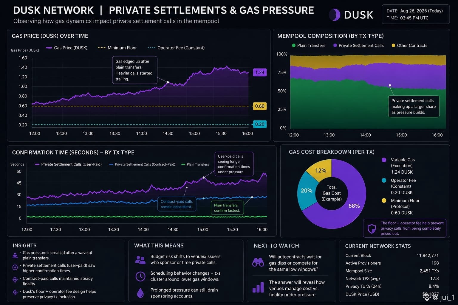Select the 'Operator Fee (Constant)' dotted-line legend entry
This screenshot has height=305, width=458.
click(x=176, y=48)
